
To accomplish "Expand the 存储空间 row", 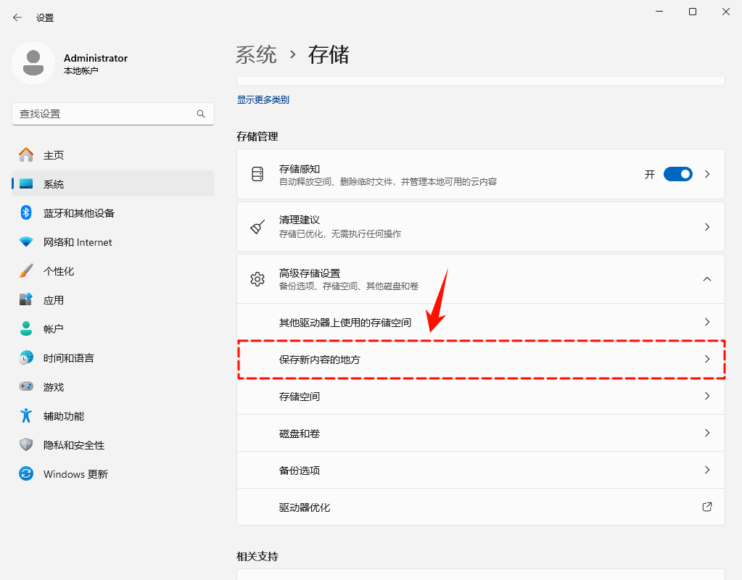I will pos(480,396).
